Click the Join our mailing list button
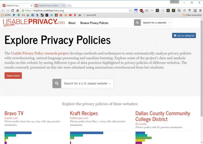Image resolution: width=203 pixels, height=144 pixels. [184, 36]
